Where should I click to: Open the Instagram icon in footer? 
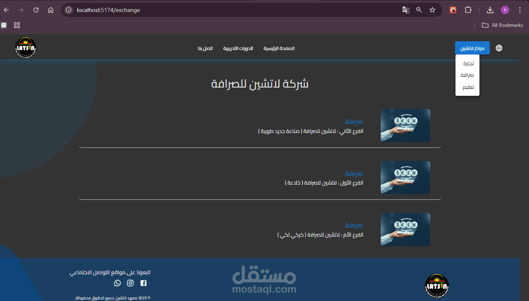pos(130,283)
